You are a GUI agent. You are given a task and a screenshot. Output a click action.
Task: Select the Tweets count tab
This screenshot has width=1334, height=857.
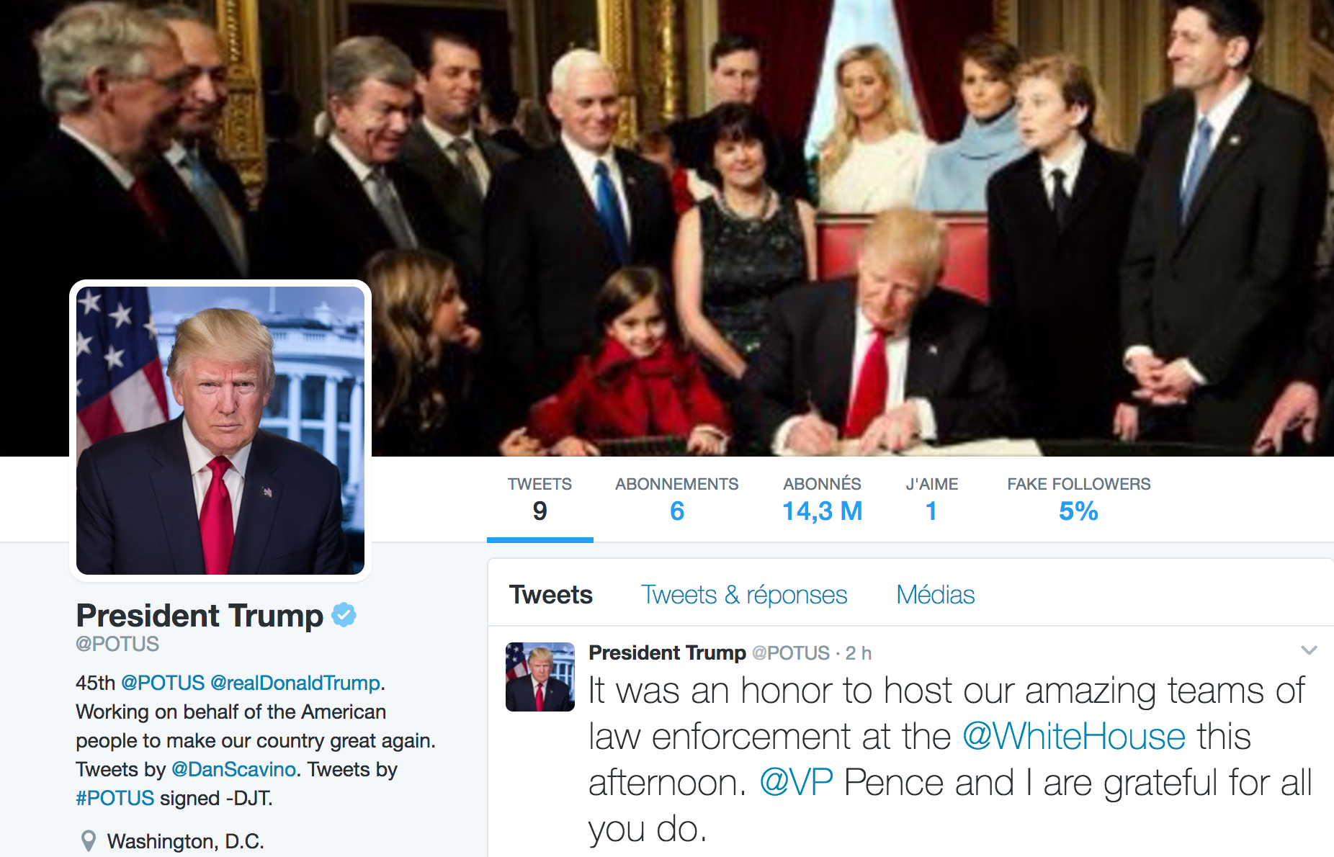pos(540,501)
